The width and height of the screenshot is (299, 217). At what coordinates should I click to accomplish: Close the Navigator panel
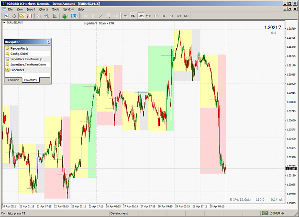click(x=49, y=42)
